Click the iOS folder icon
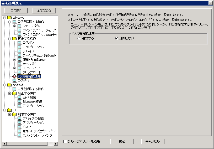The image size is (214, 149). (9, 110)
